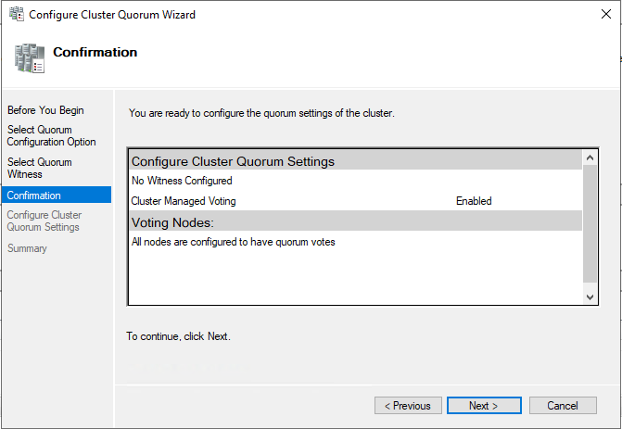Screen dimensions: 622x429
Task: Select the Voting Nodes header row
Action: 355,222
